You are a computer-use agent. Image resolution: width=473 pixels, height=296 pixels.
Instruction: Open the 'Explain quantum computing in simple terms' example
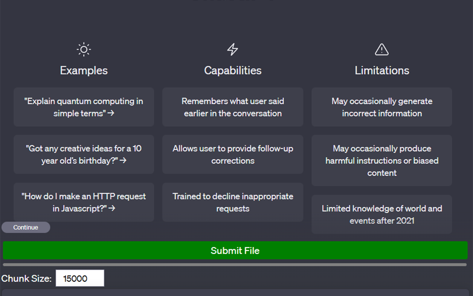tap(84, 107)
